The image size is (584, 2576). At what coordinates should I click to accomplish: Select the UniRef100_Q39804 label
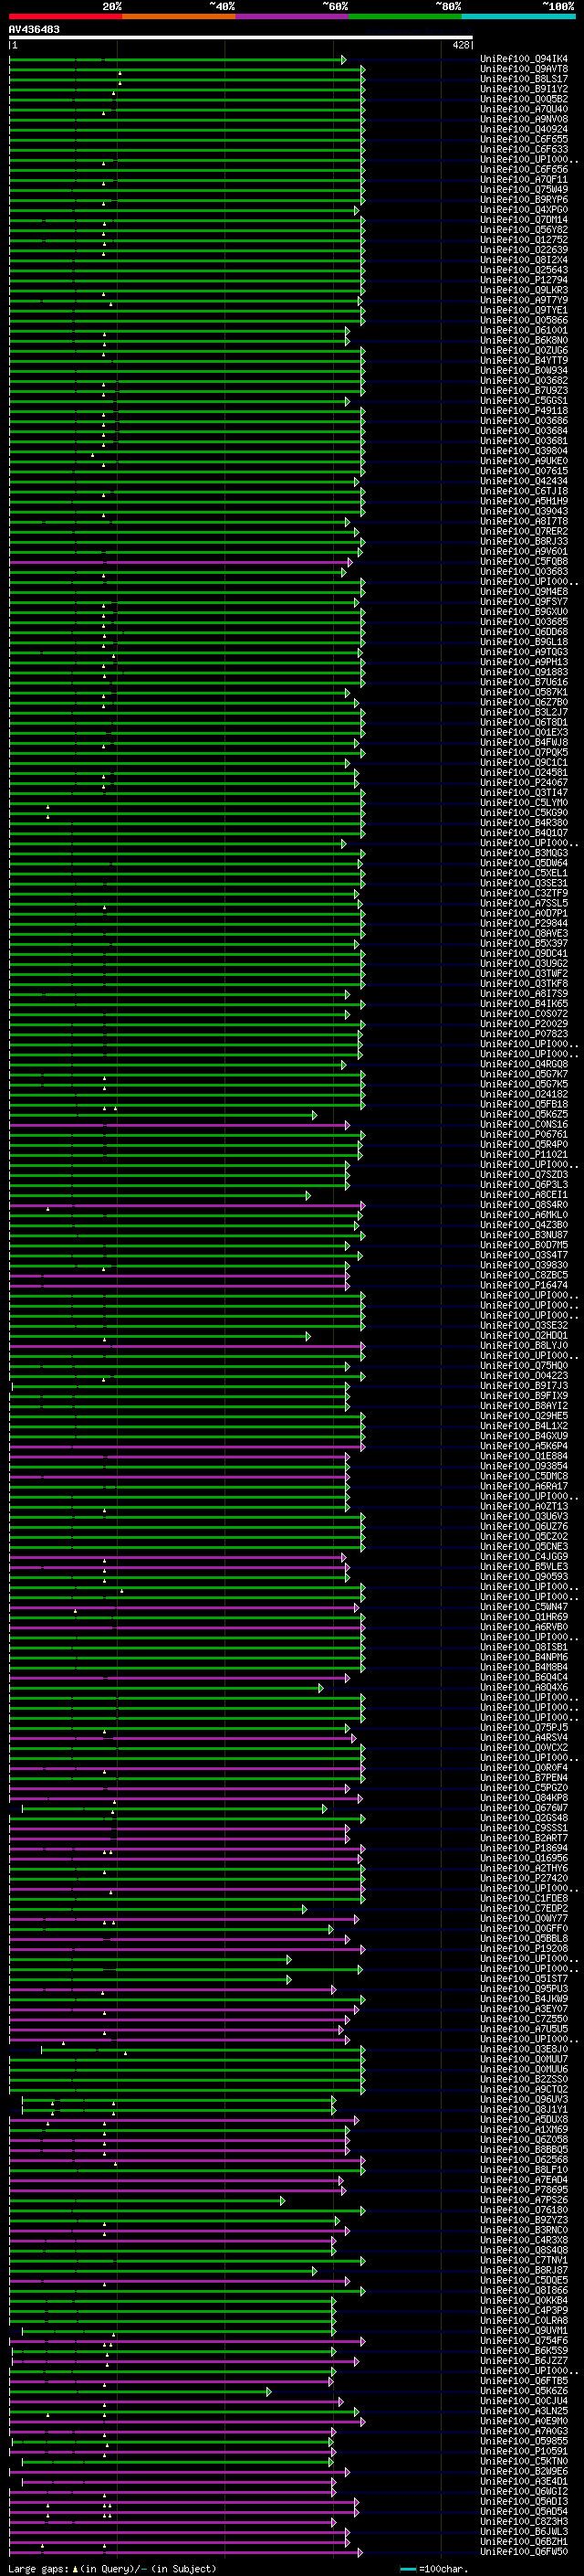click(524, 451)
